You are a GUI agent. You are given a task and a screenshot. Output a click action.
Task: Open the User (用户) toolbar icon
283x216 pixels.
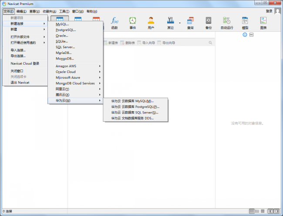(x=151, y=23)
